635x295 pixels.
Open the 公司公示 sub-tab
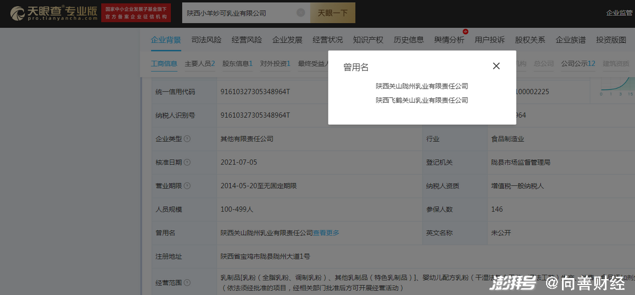pos(578,63)
